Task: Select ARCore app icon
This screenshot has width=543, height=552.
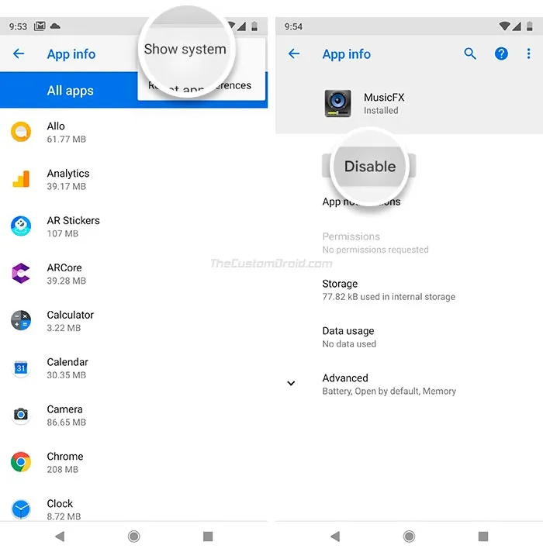Action: 21,273
